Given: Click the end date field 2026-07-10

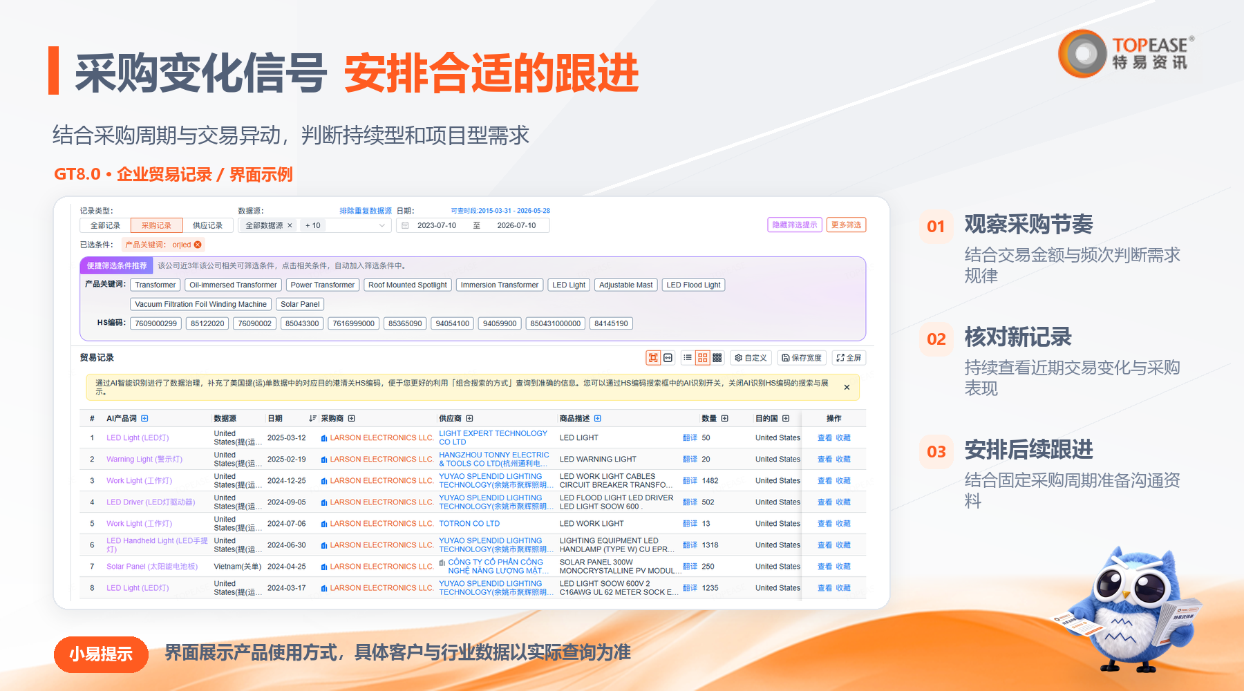Looking at the screenshot, I should (x=516, y=225).
